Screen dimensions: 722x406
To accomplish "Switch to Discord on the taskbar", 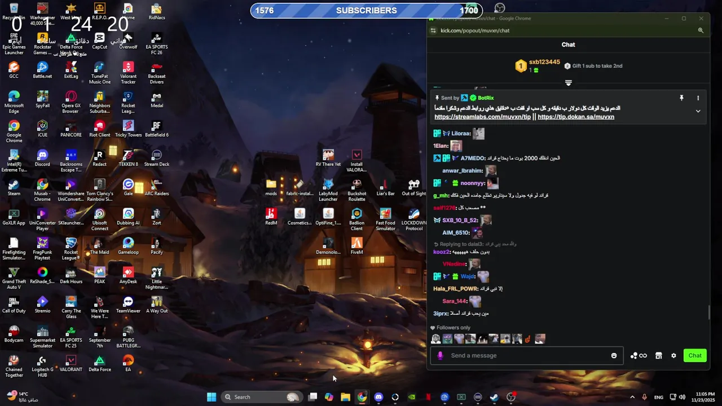I will pyautogui.click(x=378, y=397).
